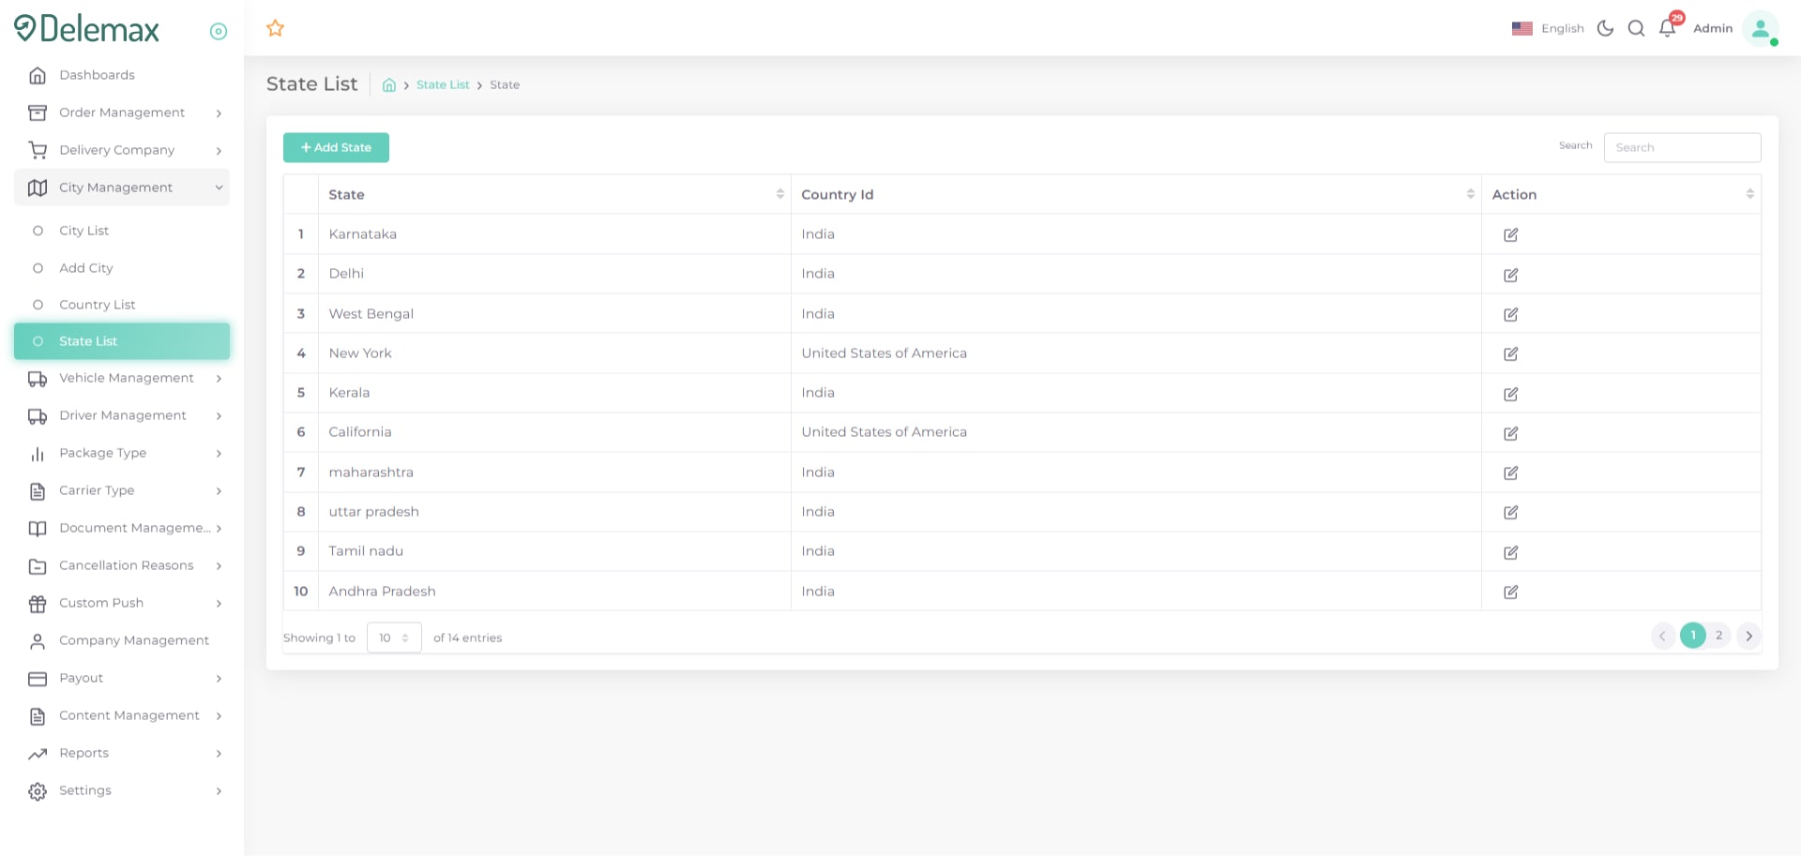Screen dimensions: 1801x856
Task: Click the Delivery Company cart icon
Action: [38, 150]
